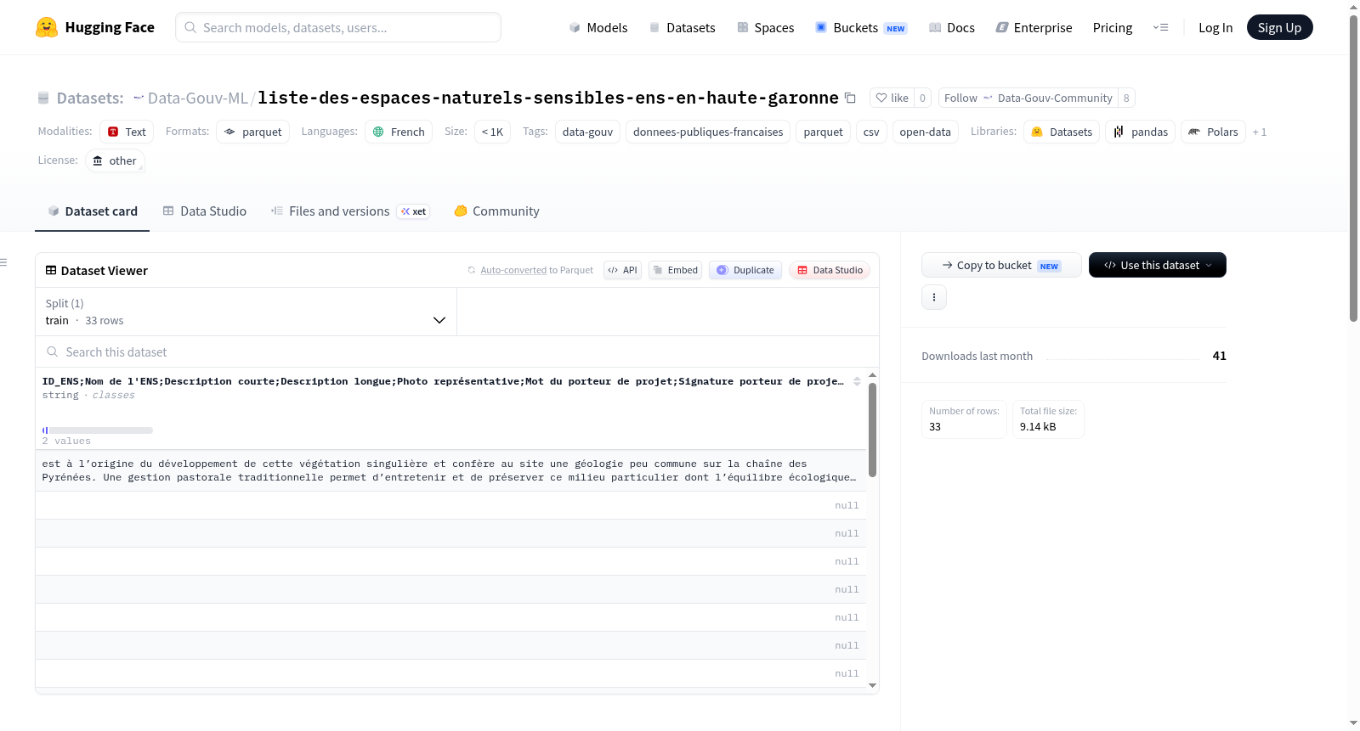Viewport: 1360px width, 731px height.
Task: Open Buckets in top navigation
Action: click(x=861, y=27)
